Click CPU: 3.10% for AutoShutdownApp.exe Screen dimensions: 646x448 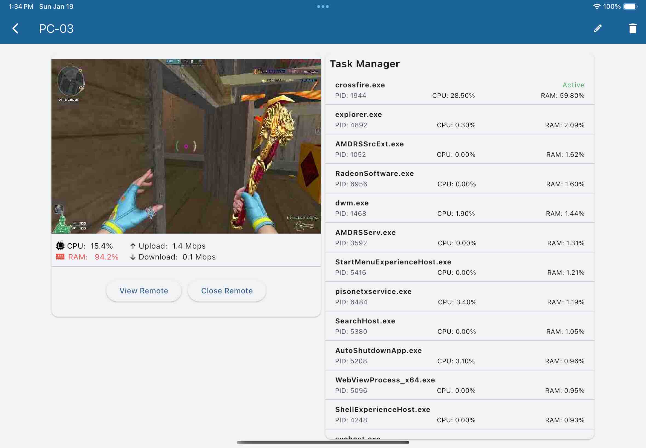tap(456, 361)
